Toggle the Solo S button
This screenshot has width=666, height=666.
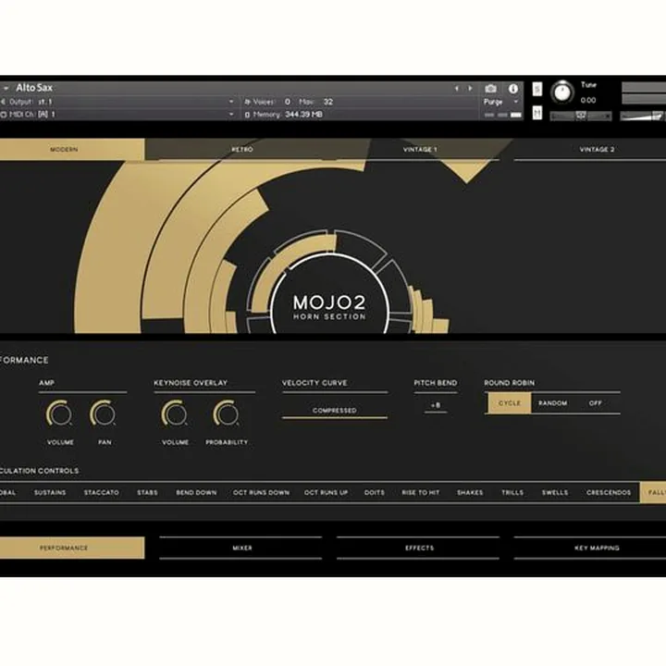click(537, 89)
